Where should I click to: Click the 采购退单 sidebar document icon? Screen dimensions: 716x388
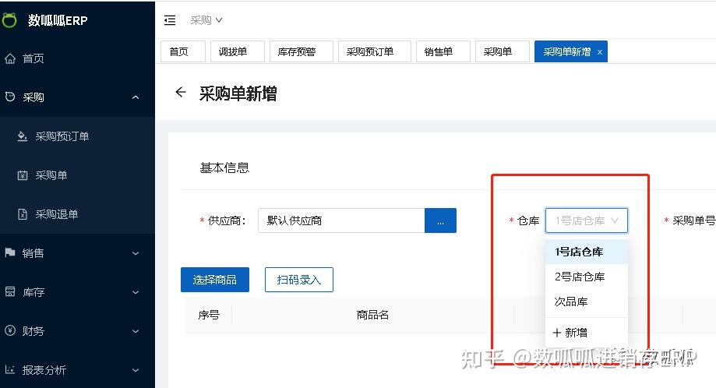(x=23, y=214)
